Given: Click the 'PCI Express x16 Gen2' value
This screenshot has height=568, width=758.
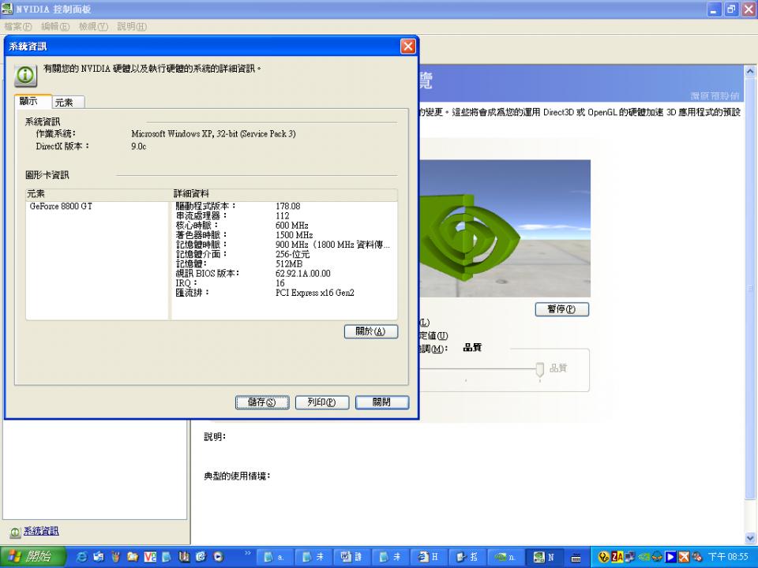Looking at the screenshot, I should (x=315, y=293).
